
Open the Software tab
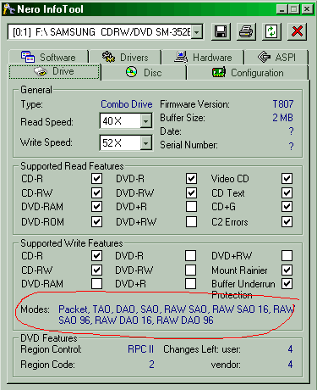pos(49,58)
